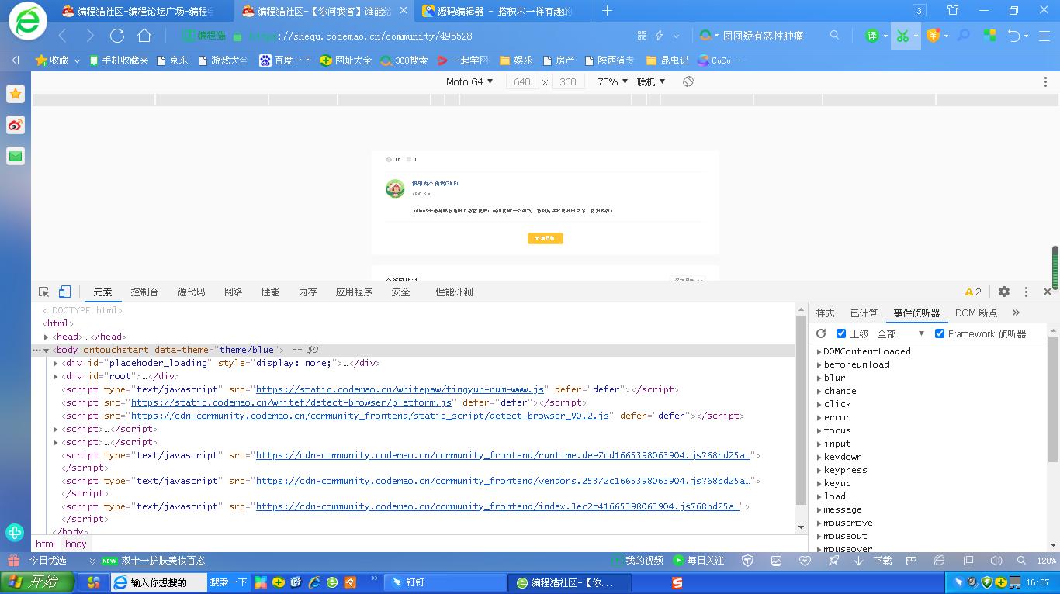The image size is (1060, 594).
Task: Open the 已计算 sidebar tab
Action: point(864,313)
